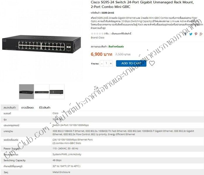
Task: Click Cisco SG95-24 product title
Action: [142, 4]
